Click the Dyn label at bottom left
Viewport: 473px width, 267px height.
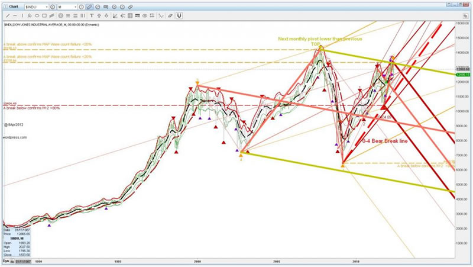tap(5, 260)
